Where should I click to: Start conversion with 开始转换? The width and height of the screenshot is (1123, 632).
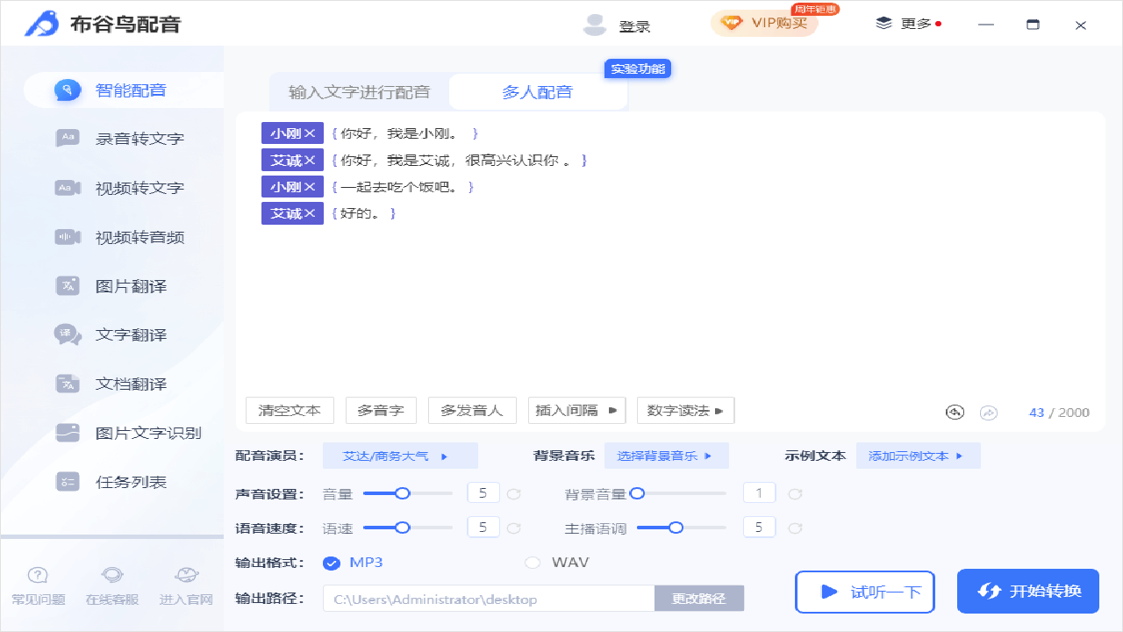[x=1027, y=591]
